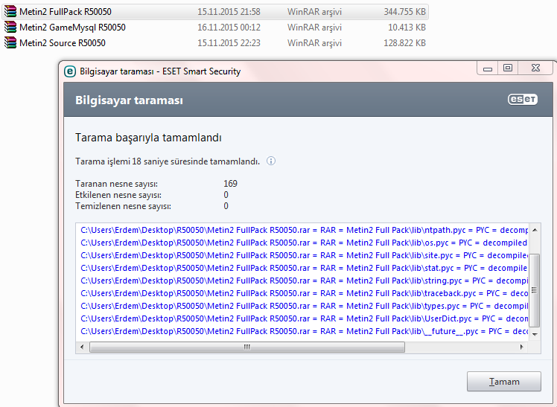
Task: Click the Metin2 Source R50050 file name
Action: 63,43
